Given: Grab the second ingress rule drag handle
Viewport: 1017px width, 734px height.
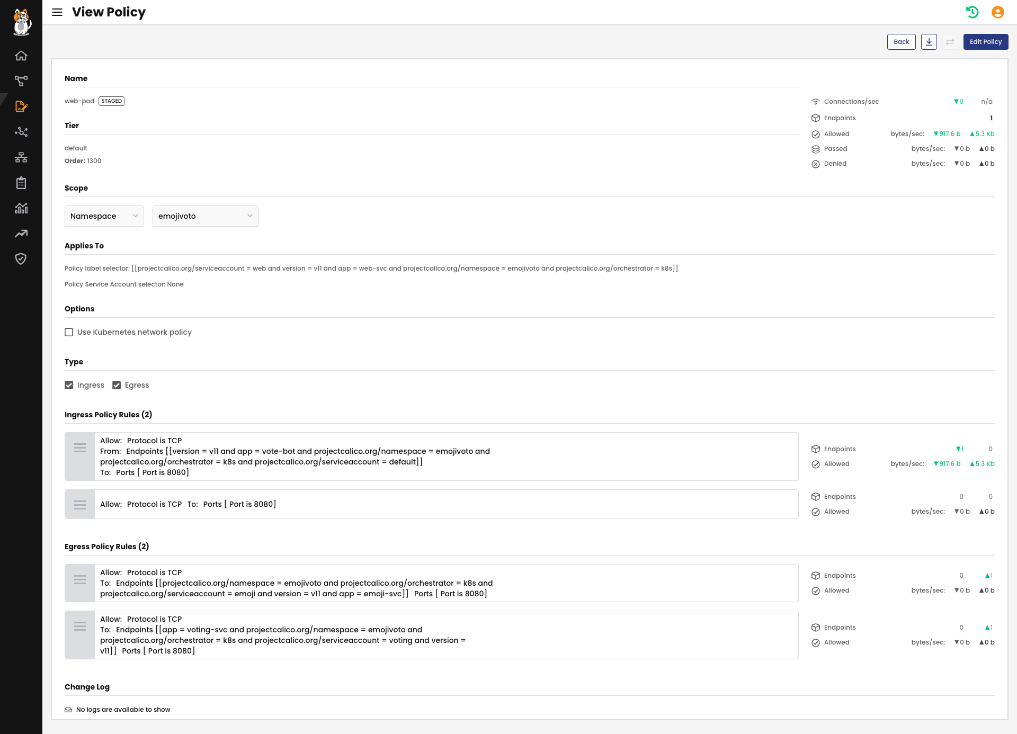Looking at the screenshot, I should click(80, 505).
